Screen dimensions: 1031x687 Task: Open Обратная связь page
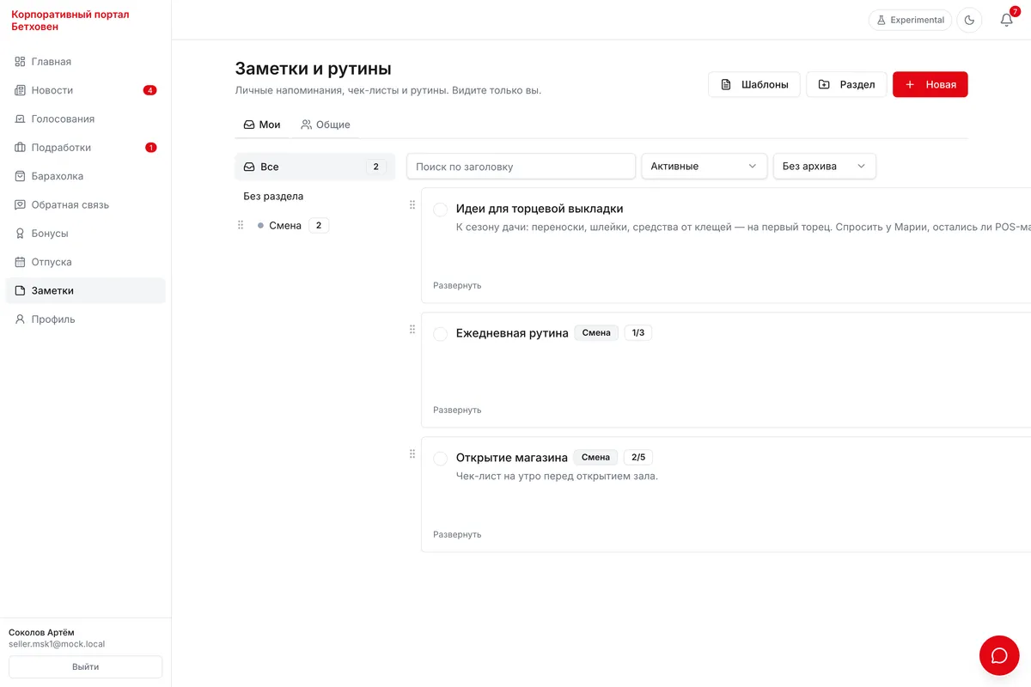(x=85, y=204)
